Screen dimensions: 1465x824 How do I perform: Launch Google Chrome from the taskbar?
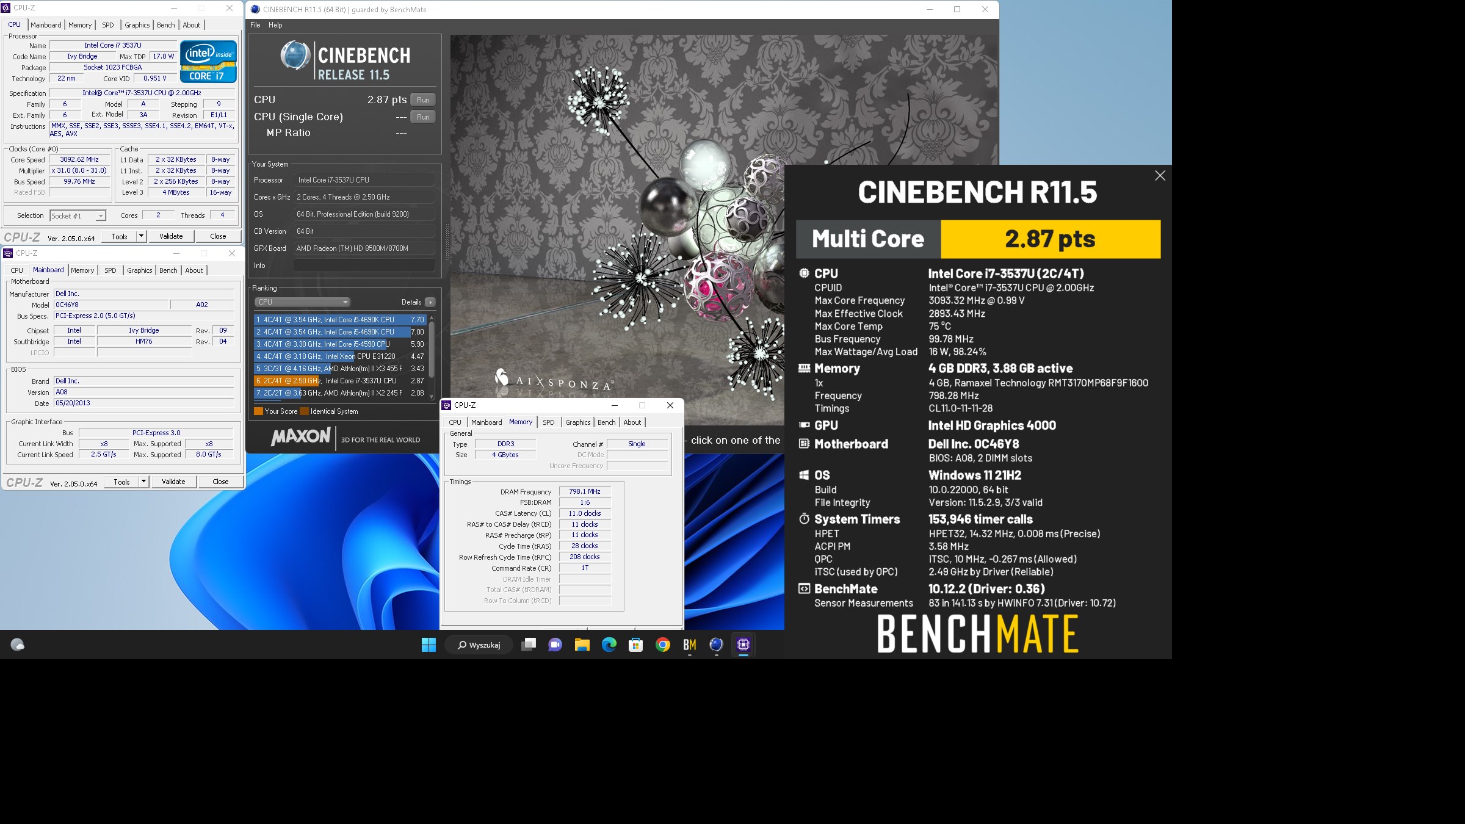coord(662,645)
